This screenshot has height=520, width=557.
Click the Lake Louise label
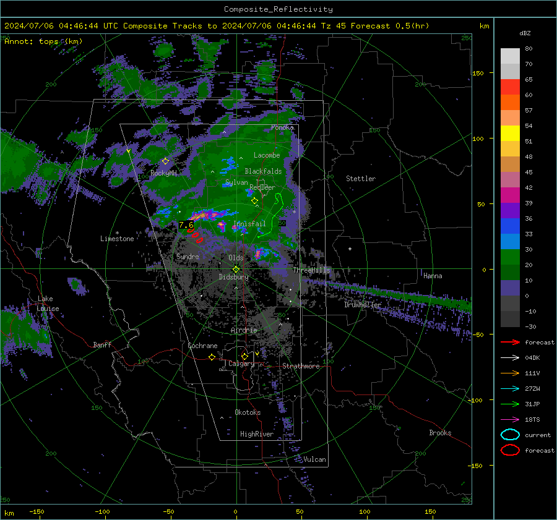(x=48, y=304)
